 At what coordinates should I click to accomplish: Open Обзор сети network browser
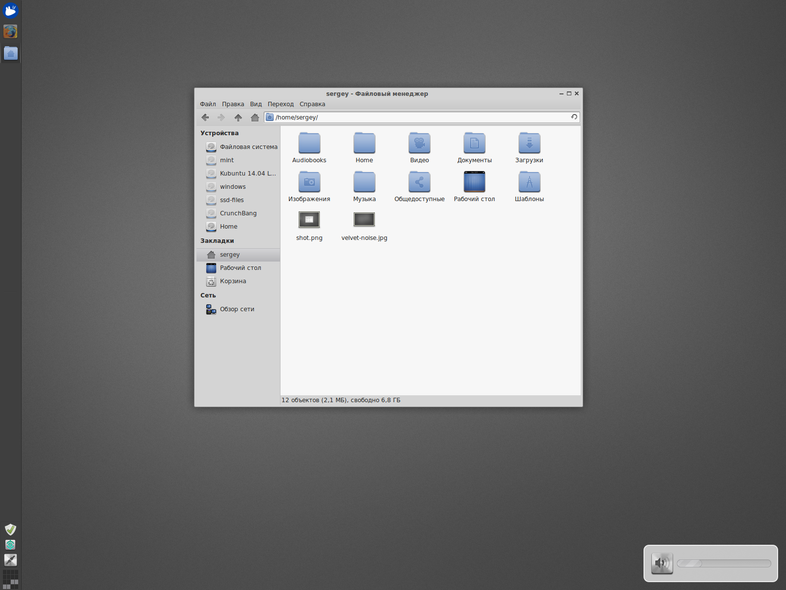pyautogui.click(x=238, y=309)
